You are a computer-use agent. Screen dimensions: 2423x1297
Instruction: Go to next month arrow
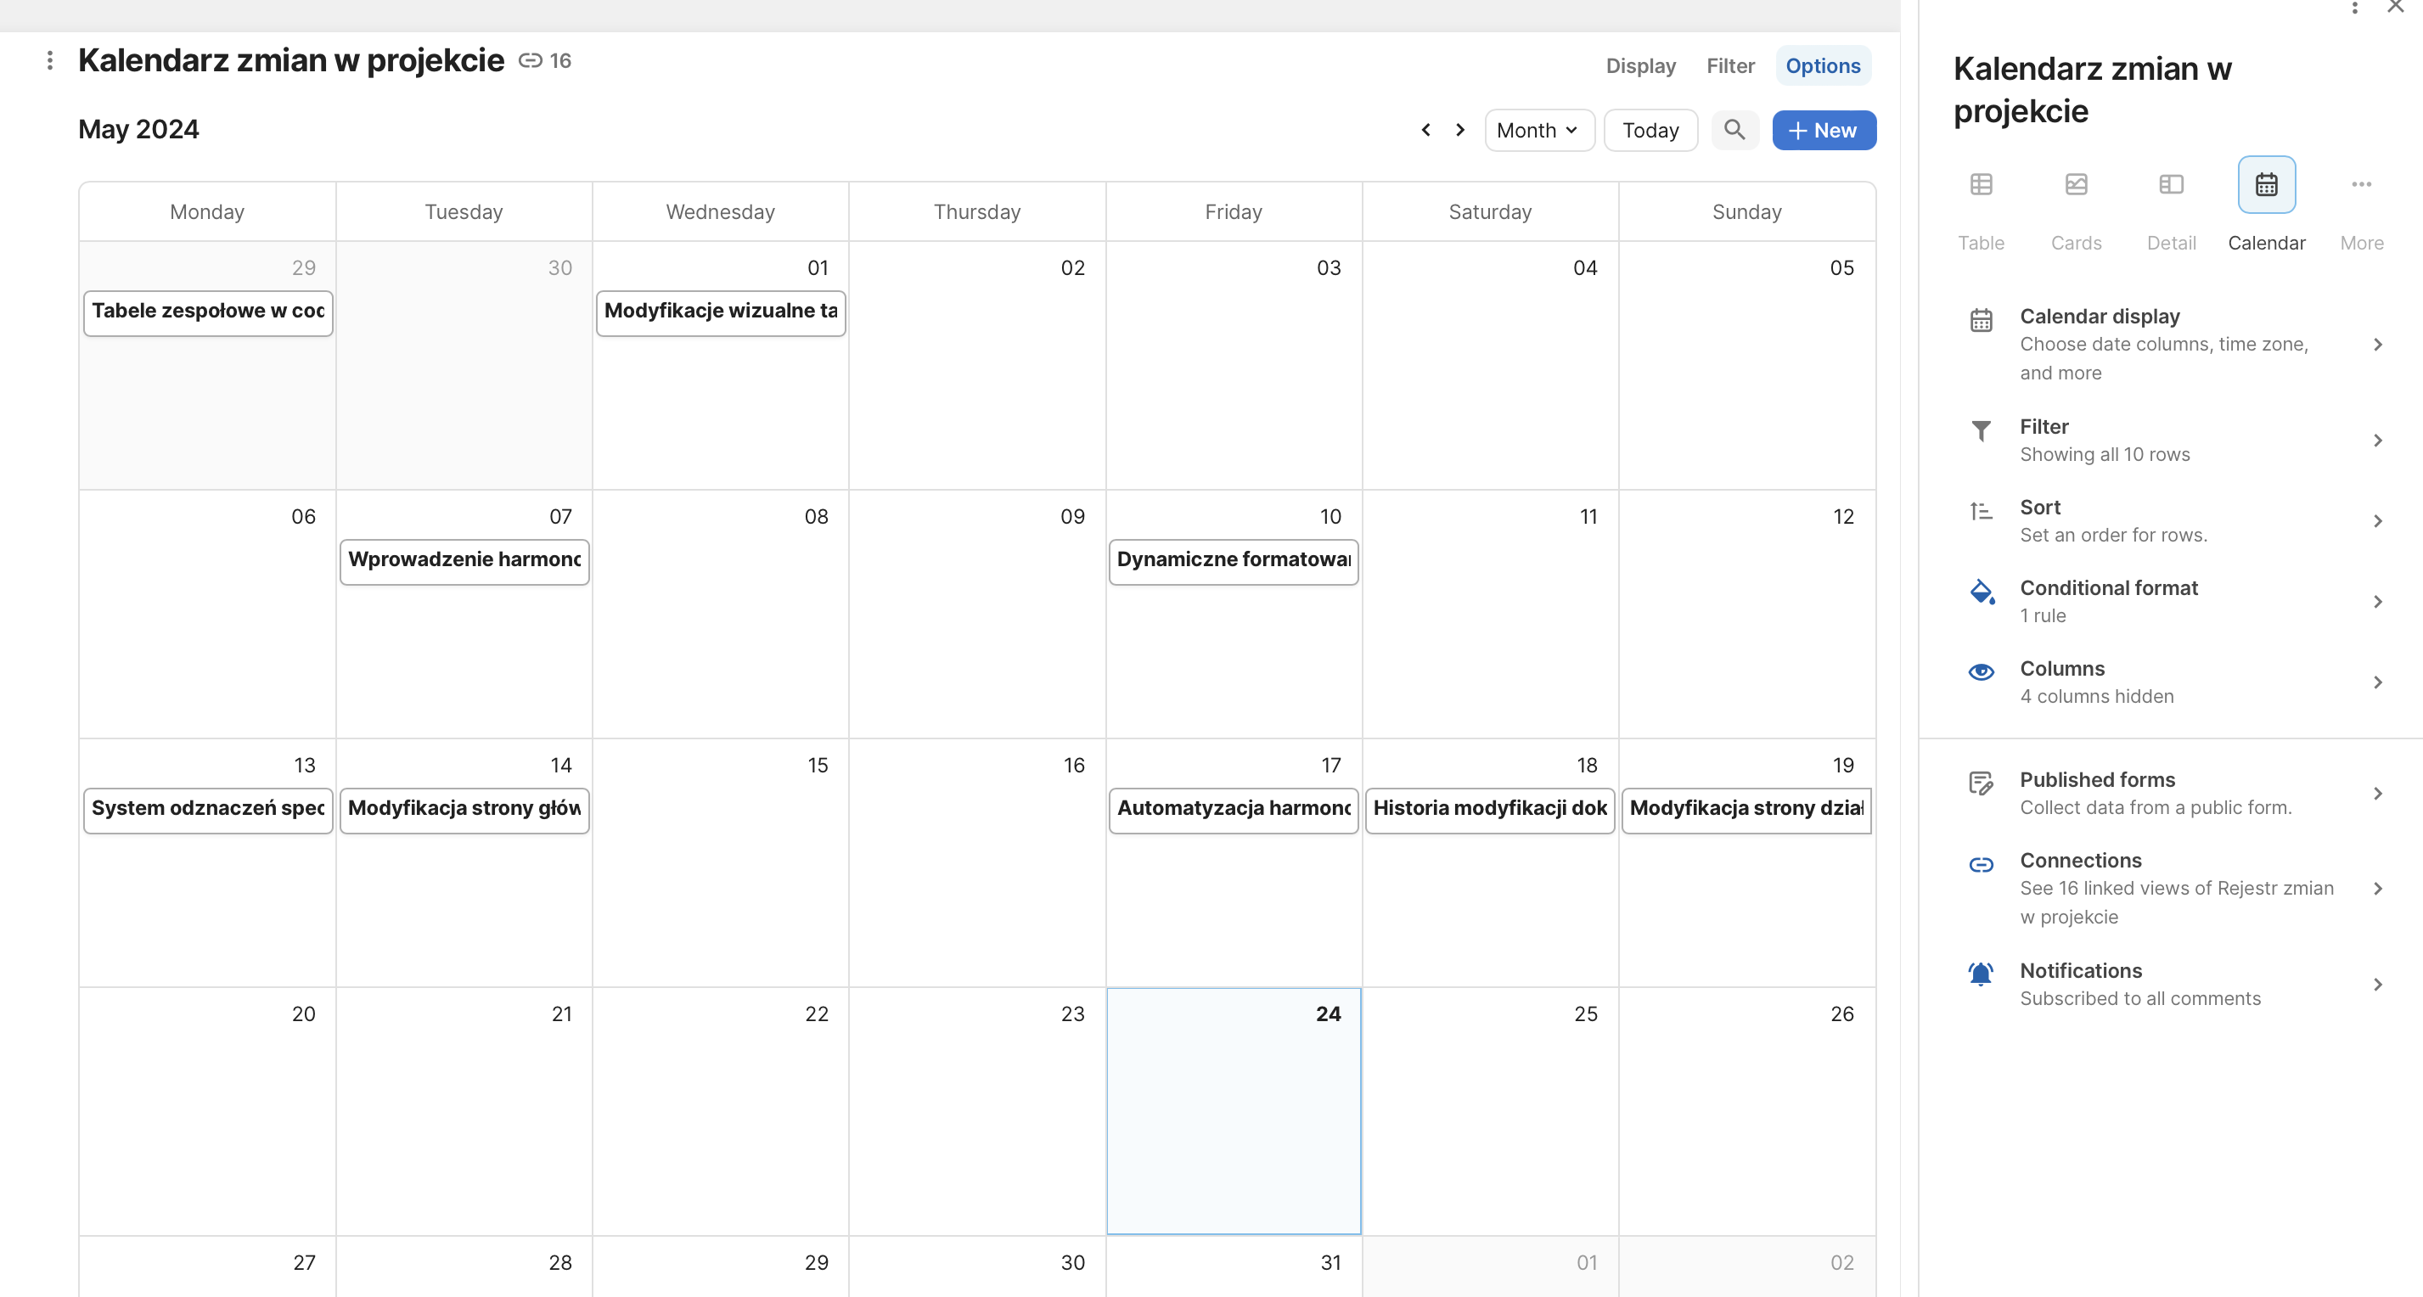click(x=1459, y=130)
